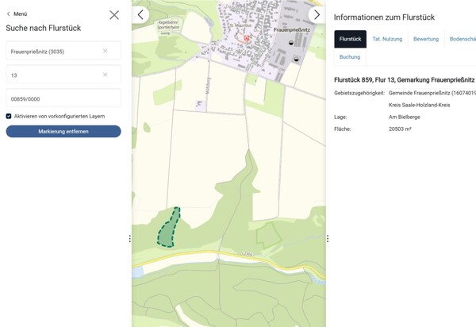
Task: Clear the Flur 13 field
Action: click(x=105, y=75)
